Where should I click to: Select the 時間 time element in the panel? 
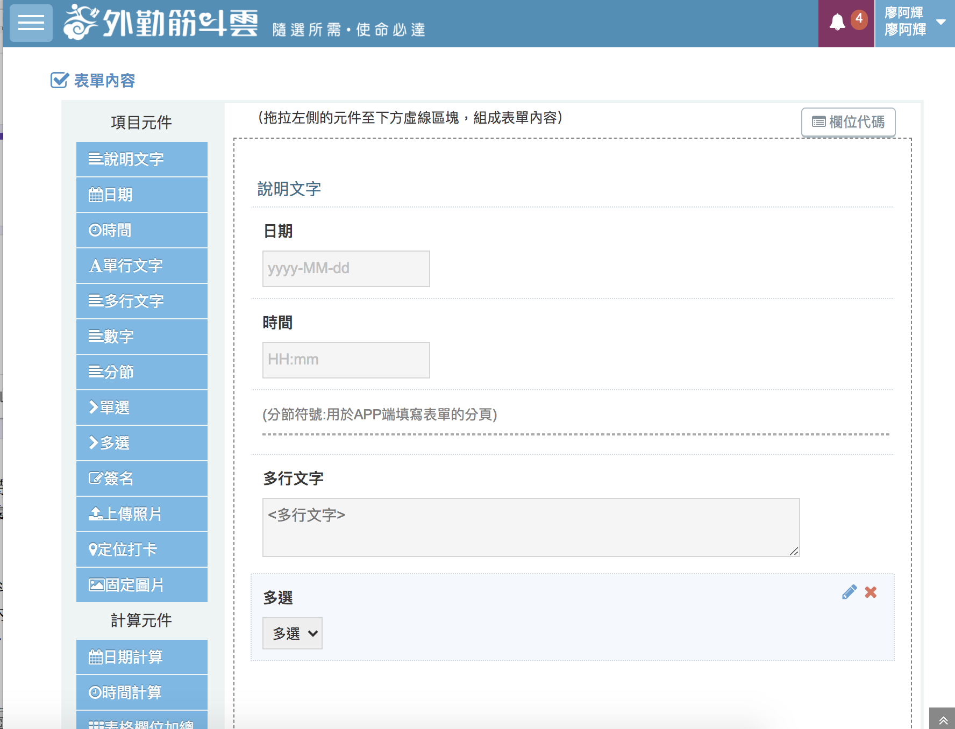[141, 230]
